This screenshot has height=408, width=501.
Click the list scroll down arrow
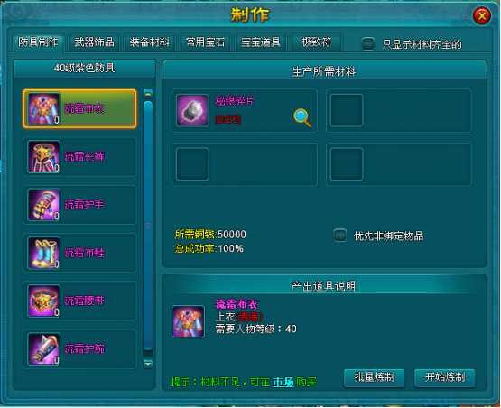point(148,364)
